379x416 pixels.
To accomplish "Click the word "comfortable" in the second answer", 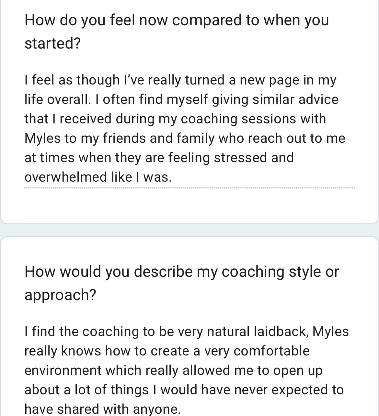I will click(271, 351).
